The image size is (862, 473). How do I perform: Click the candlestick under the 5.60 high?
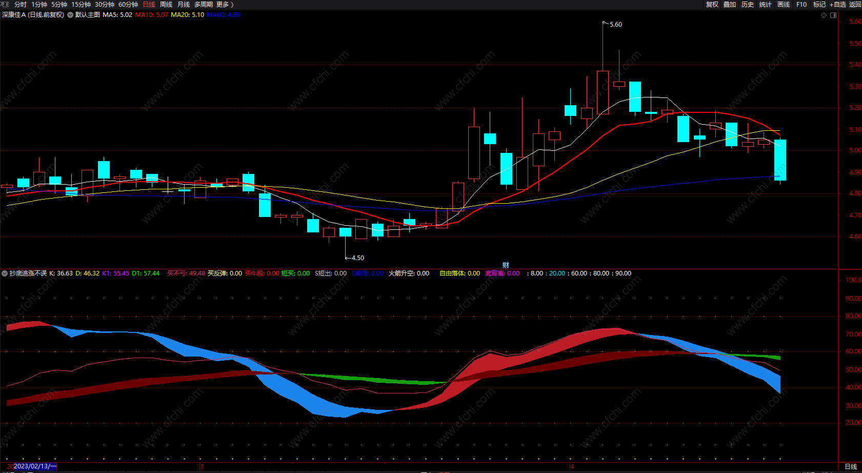point(603,92)
